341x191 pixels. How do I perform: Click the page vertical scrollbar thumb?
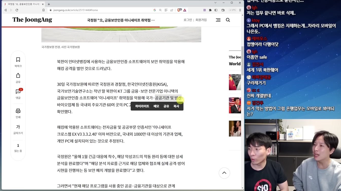pyautogui.click(x=243, y=61)
